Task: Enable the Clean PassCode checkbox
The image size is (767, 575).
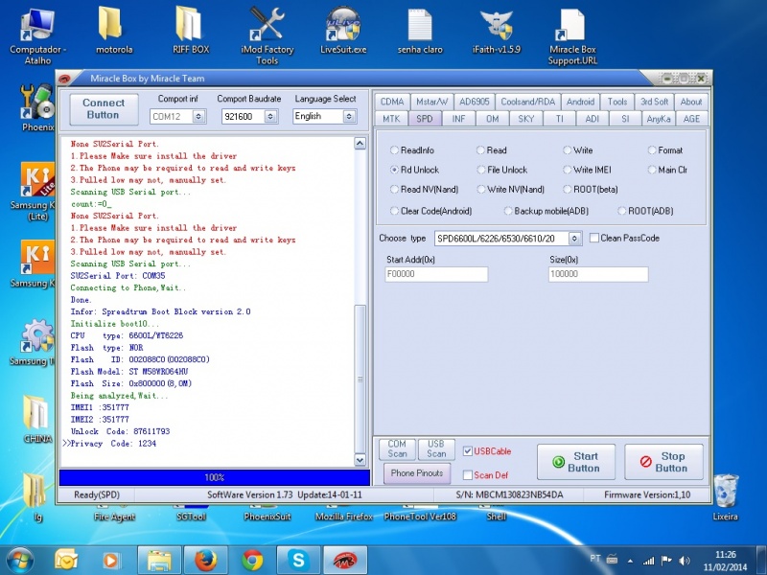Action: pyautogui.click(x=594, y=238)
